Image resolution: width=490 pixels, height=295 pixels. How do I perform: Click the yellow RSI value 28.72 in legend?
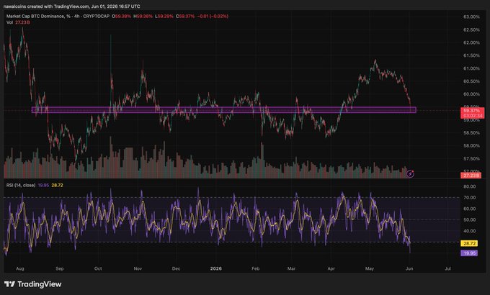tap(57, 185)
